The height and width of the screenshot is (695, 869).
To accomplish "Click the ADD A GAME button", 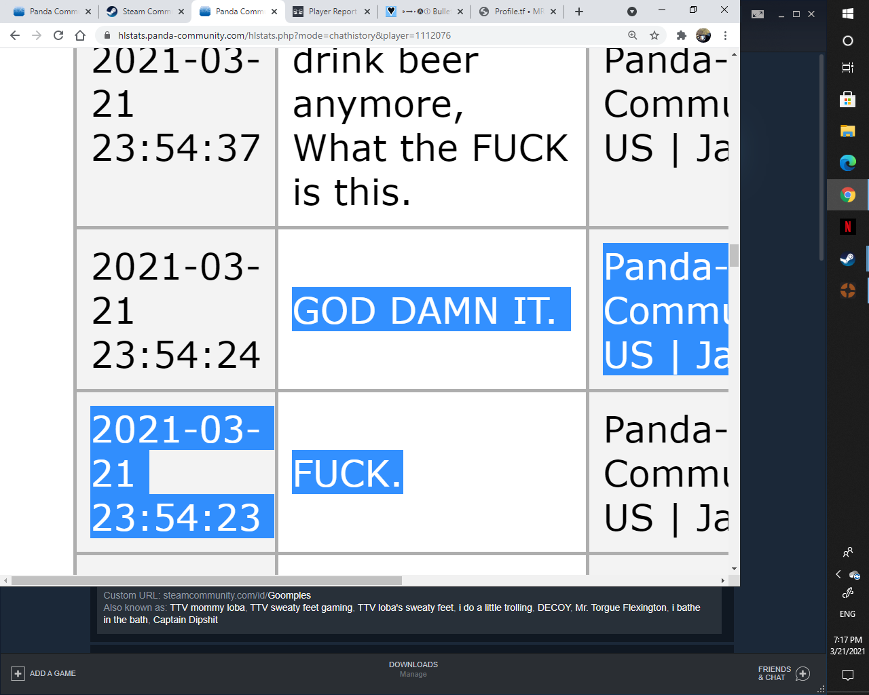I will 44,673.
